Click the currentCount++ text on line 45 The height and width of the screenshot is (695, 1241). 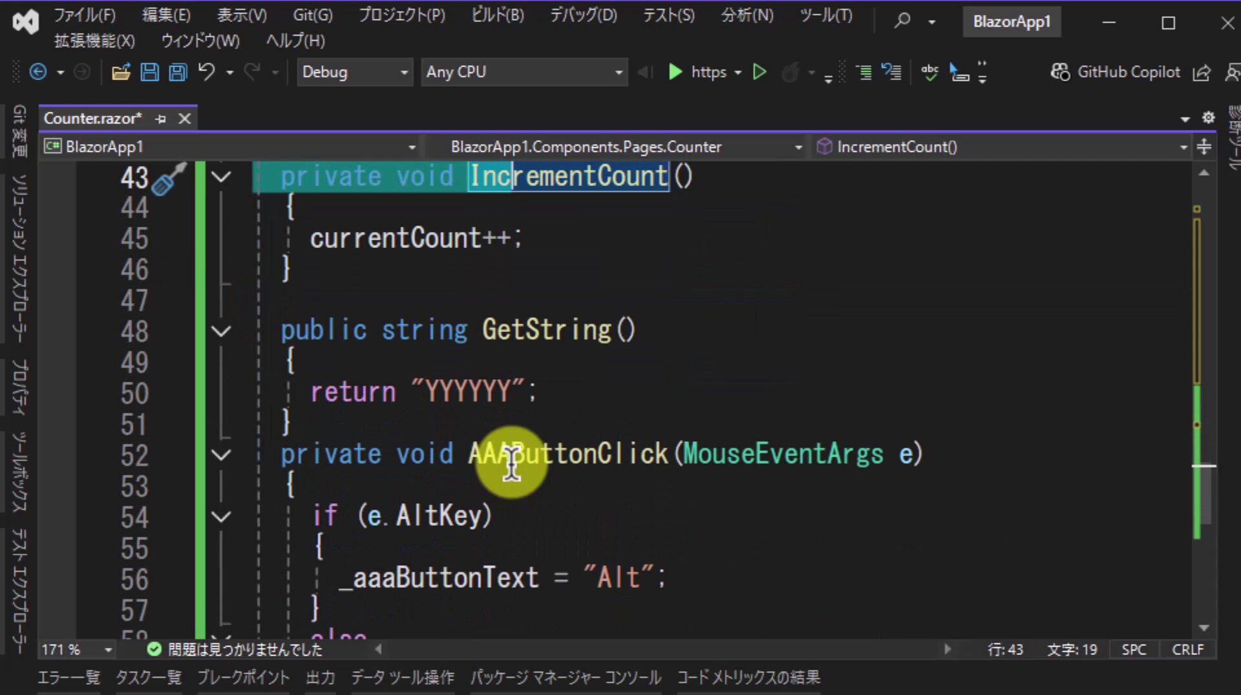(416, 238)
